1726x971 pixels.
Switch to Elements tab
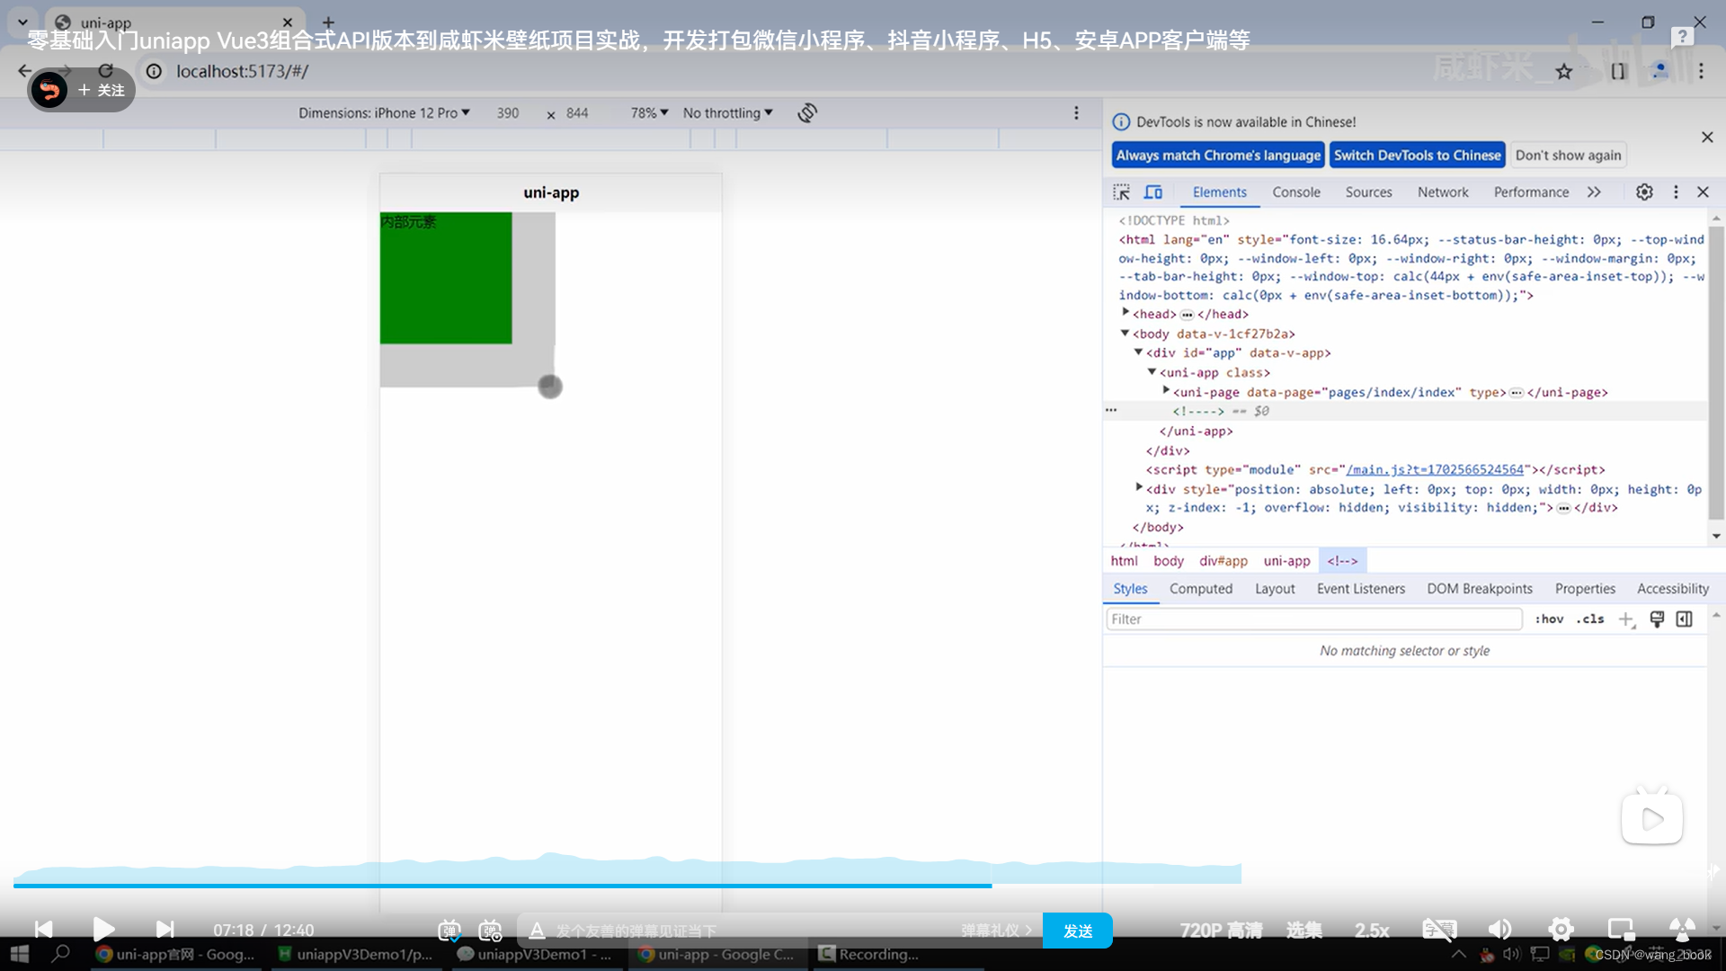coord(1219,192)
